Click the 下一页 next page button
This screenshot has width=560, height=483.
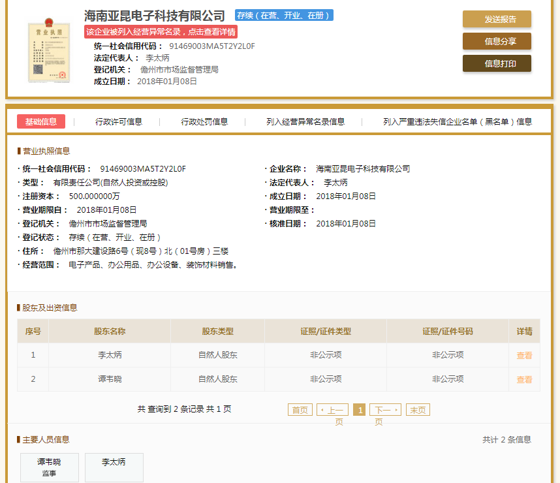click(386, 410)
